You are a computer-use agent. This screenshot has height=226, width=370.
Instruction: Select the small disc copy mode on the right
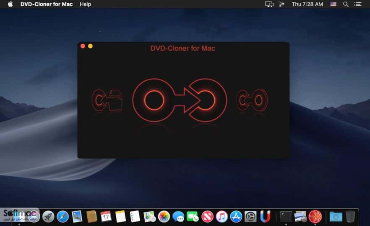click(x=252, y=100)
